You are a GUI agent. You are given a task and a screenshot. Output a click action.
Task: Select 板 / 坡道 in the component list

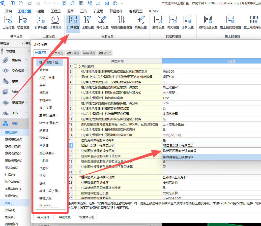pos(45,108)
